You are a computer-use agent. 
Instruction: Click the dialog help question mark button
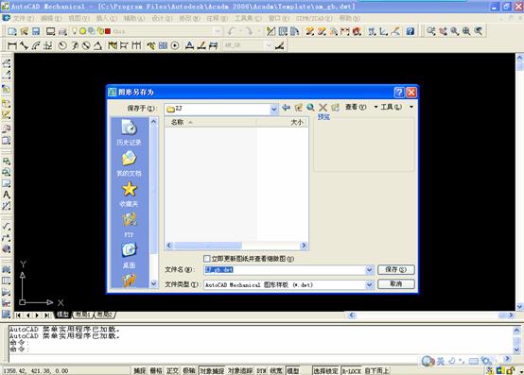[399, 92]
